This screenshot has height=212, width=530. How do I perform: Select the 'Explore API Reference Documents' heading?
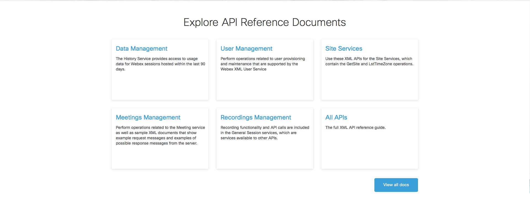pos(265,22)
